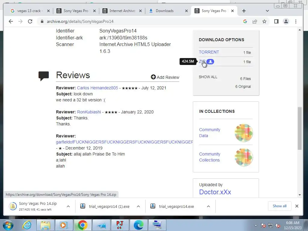Click the address bar URL
This screenshot has width=308, height=231.
[x=80, y=21]
